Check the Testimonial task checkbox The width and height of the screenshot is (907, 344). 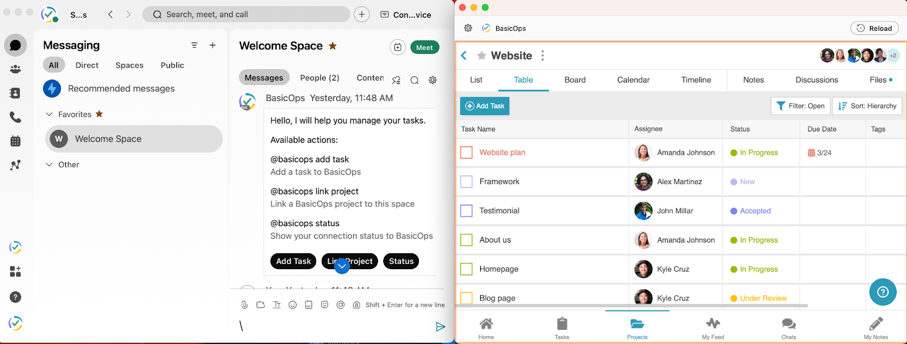467,211
